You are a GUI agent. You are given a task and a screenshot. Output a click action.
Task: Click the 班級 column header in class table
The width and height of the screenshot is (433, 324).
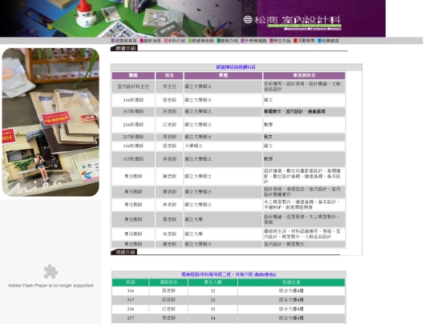131,282
